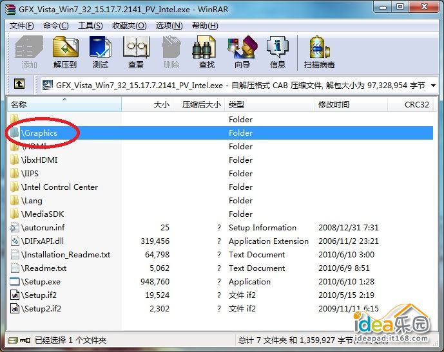Image resolution: width=444 pixels, height=352 pixels.
Task: Select the \Setup2.if2 file name
Action: (x=41, y=309)
